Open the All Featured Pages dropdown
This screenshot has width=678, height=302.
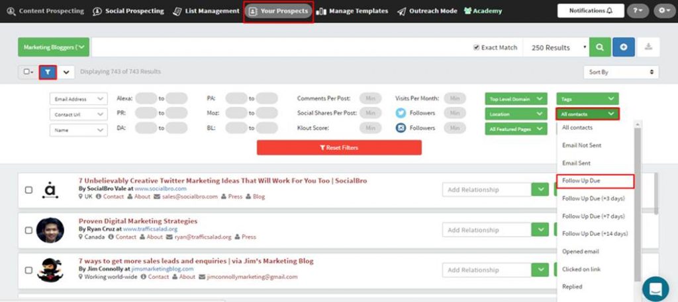pyautogui.click(x=516, y=129)
